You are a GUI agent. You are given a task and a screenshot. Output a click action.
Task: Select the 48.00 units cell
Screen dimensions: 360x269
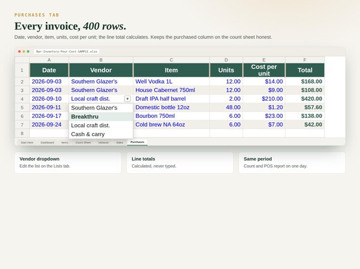pos(226,107)
